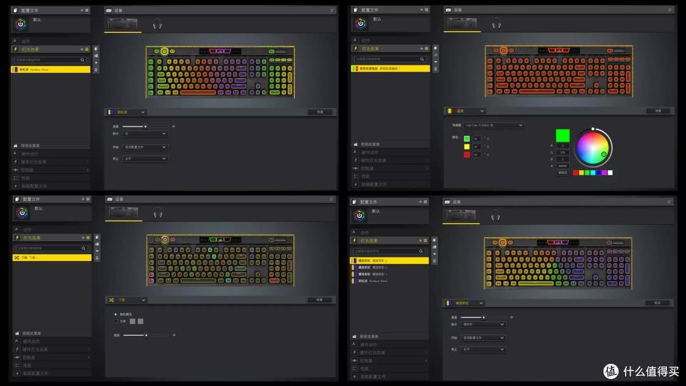Click the reset button in Rainbow Wave window

tap(320, 112)
